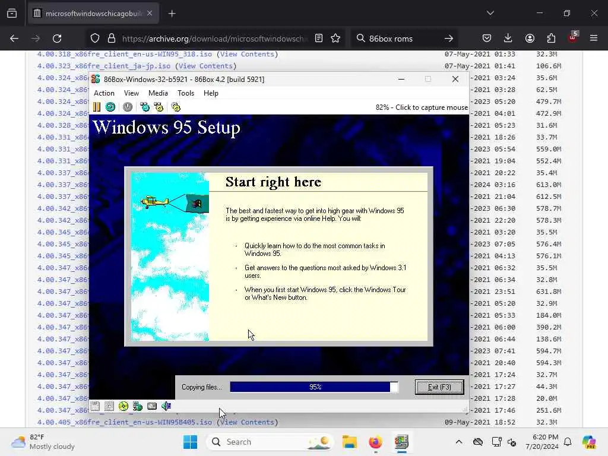Open the 86Box View menu
The image size is (608, 456).
(x=131, y=93)
